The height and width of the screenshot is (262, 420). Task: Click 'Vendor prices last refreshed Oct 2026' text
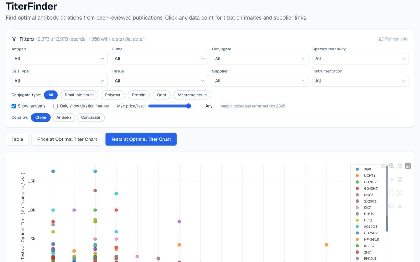(253, 106)
